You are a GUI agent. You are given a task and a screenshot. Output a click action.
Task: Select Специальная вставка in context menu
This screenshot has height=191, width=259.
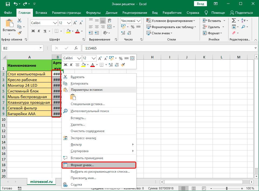coord(99,104)
